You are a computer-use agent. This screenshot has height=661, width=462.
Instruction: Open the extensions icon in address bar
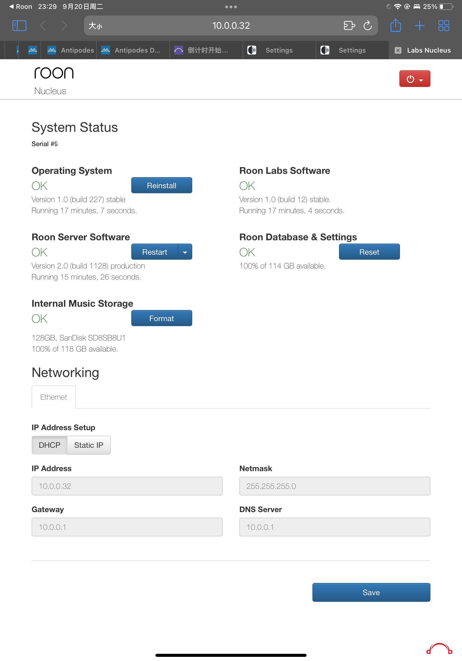tap(349, 26)
